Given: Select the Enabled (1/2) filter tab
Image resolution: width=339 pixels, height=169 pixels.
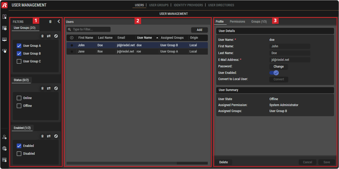Looking at the screenshot, I should [x=22, y=128].
